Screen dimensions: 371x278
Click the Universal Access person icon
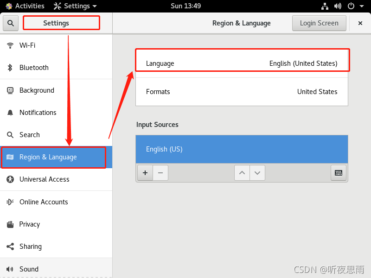click(10, 179)
